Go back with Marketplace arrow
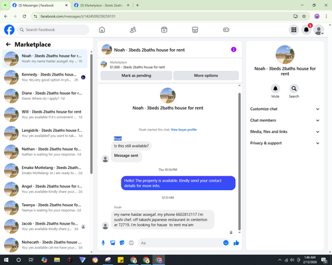This screenshot has width=332, height=265. coord(8,44)
